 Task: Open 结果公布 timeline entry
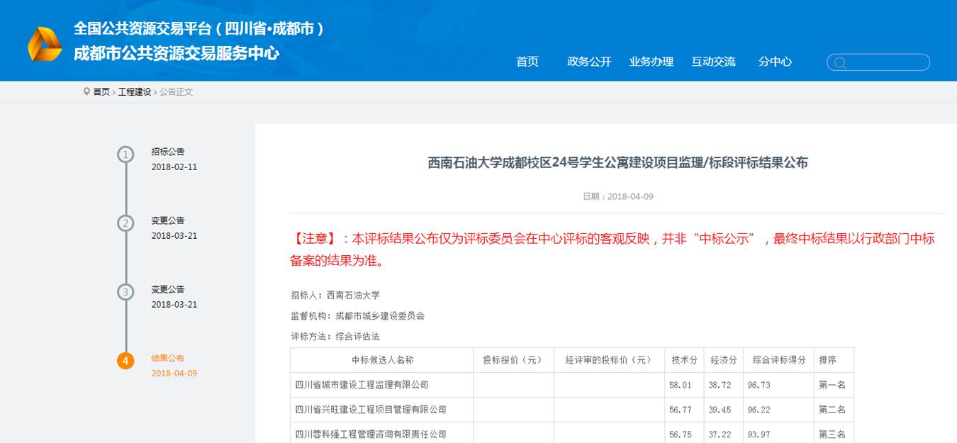coord(168,358)
